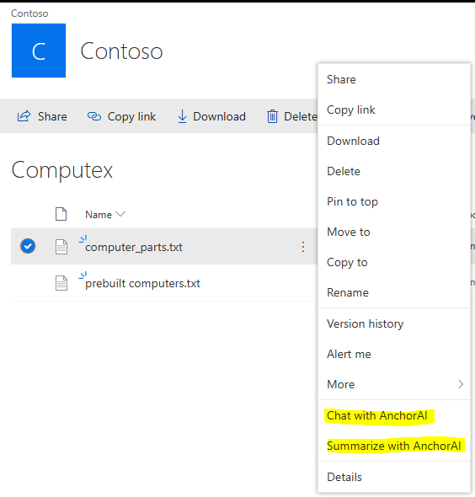Viewport: 475px width, 497px height.
Task: Click the Share icon in the command bar
Action: click(24, 116)
